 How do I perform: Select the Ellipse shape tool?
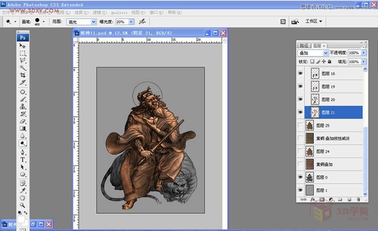[x=22, y=174]
